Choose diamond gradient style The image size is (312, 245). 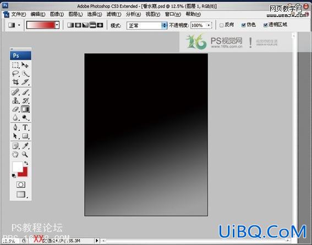100,25
